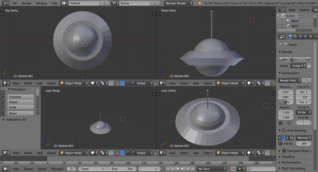Toggle scale manipulator in Top Ortho header
This screenshot has height=172, width=318.
pos(132,83)
